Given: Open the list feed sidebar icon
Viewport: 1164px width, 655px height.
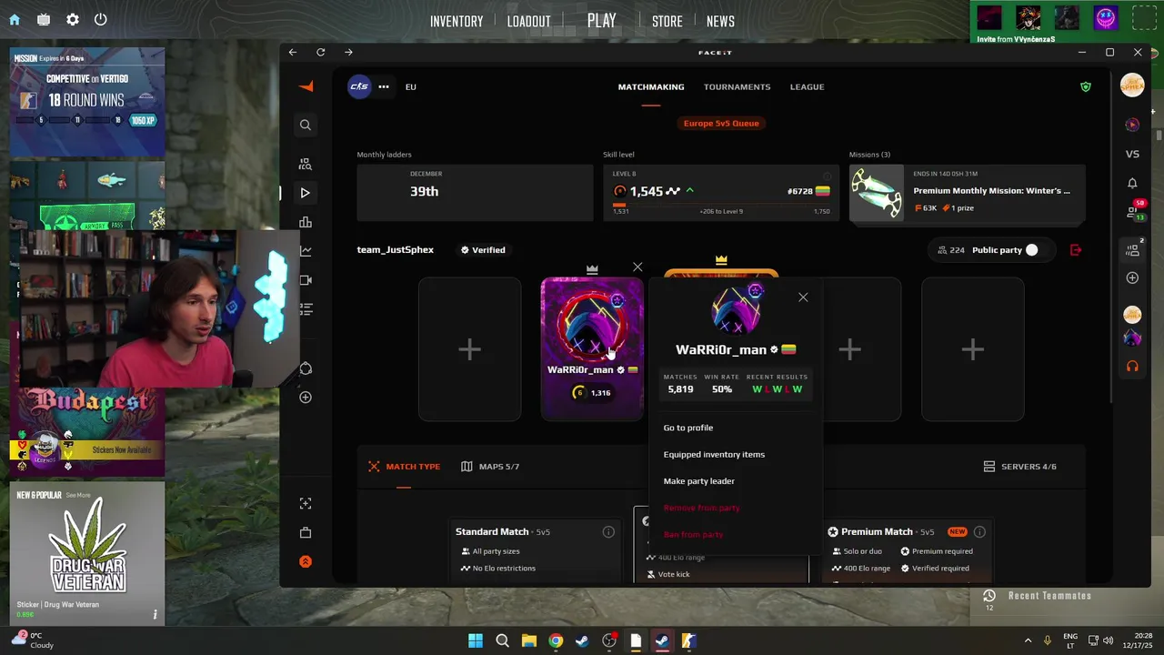Looking at the screenshot, I should [306, 309].
